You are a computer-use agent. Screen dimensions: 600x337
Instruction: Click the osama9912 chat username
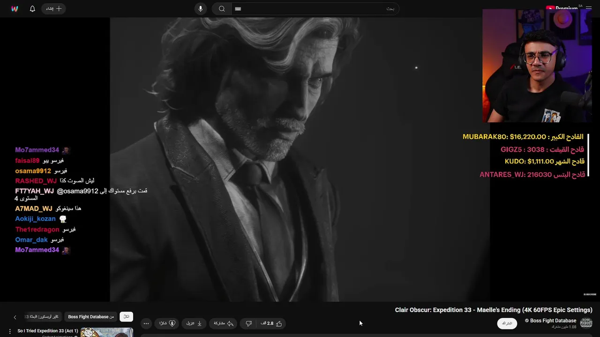33,171
